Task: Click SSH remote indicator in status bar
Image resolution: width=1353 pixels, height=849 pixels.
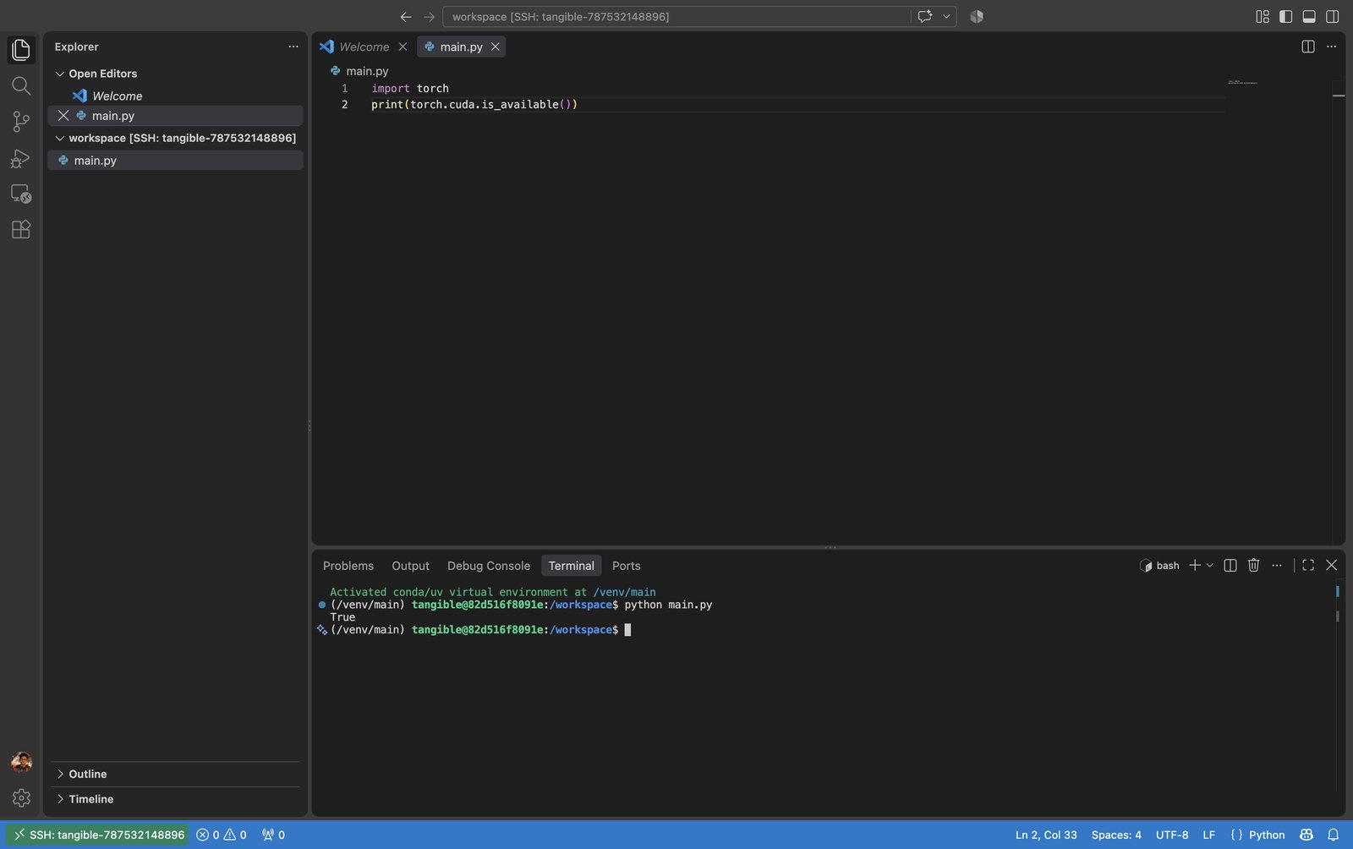Action: [x=99, y=835]
